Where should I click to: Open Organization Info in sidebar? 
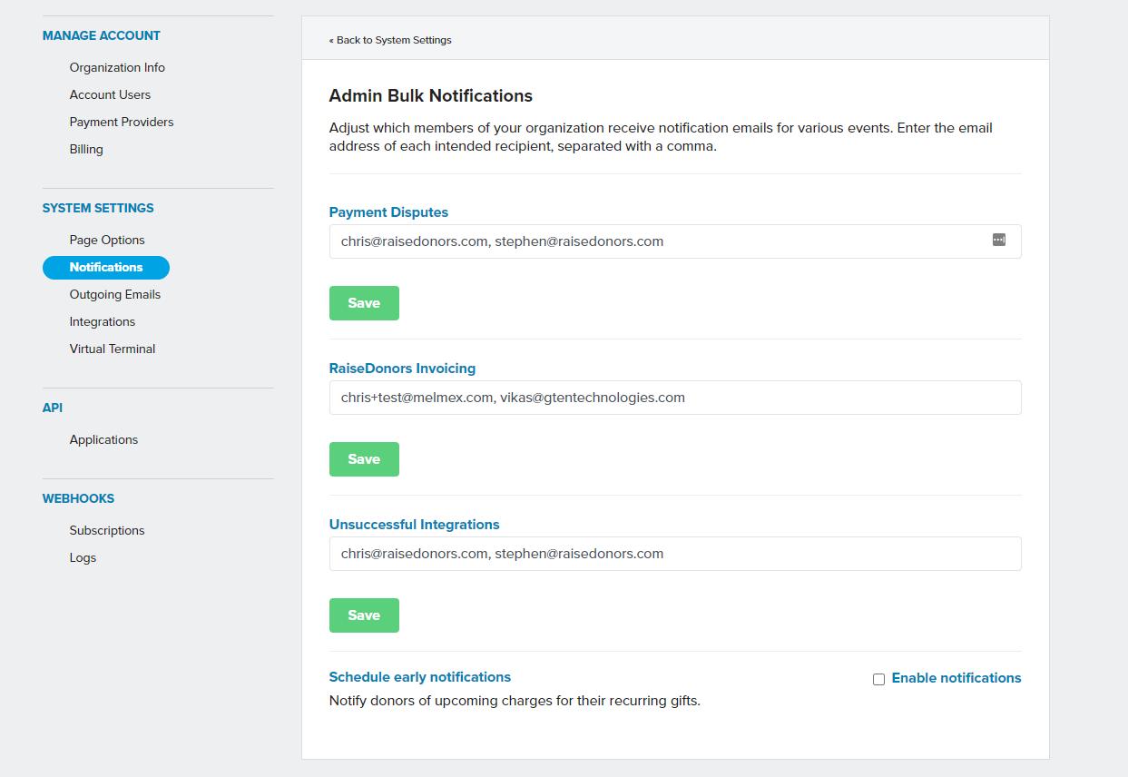click(117, 67)
